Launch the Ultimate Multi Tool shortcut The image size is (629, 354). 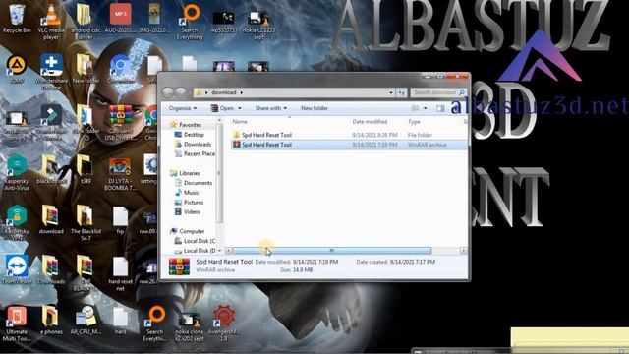[17, 324]
